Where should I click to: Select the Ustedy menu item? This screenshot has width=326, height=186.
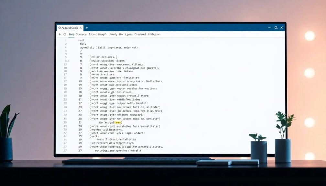[113, 34]
